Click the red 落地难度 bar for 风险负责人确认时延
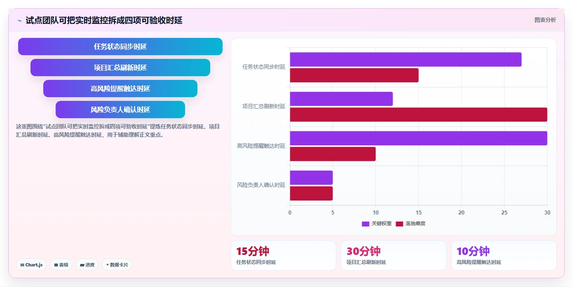Viewport: 573px width, 287px height. (311, 193)
